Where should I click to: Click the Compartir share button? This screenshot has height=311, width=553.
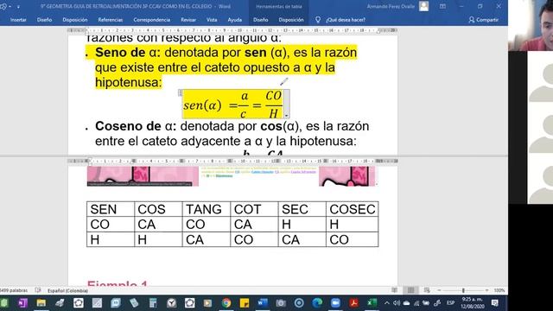point(483,20)
